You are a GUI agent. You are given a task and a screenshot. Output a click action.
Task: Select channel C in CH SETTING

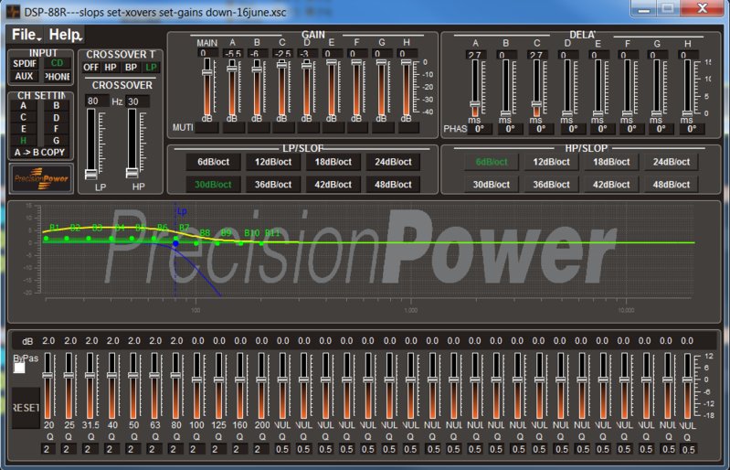[x=23, y=117]
